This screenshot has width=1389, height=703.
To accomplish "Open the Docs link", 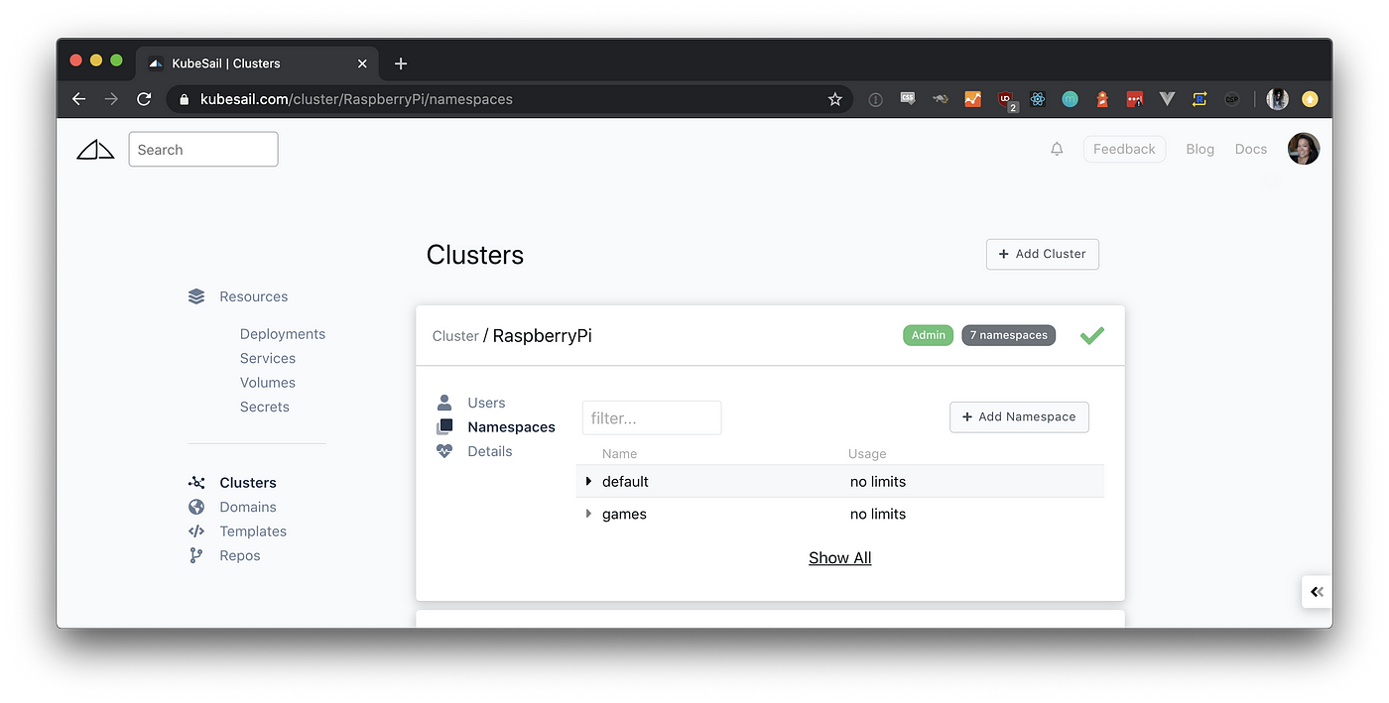I will pos(1251,149).
